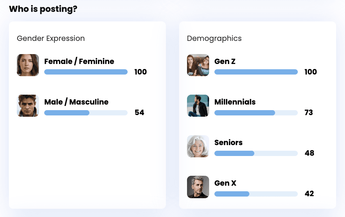The width and height of the screenshot is (345, 217).
Task: Click the Gender Expression card heading
Action: coord(51,39)
